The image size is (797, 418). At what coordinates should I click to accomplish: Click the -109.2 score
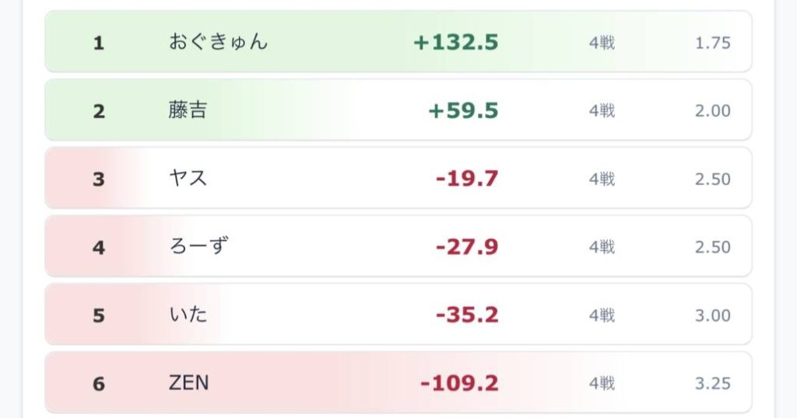459,383
